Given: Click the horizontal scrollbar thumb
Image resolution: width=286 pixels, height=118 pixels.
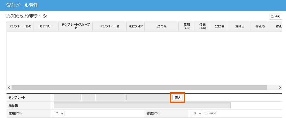Looking at the screenshot, I should (x=139, y=87).
